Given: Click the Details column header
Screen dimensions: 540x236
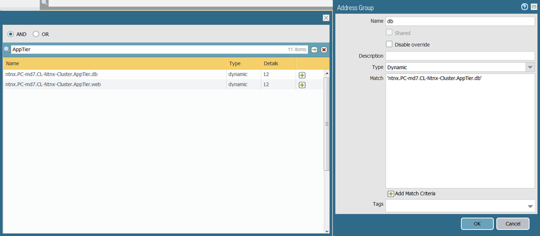Looking at the screenshot, I should [278, 63].
